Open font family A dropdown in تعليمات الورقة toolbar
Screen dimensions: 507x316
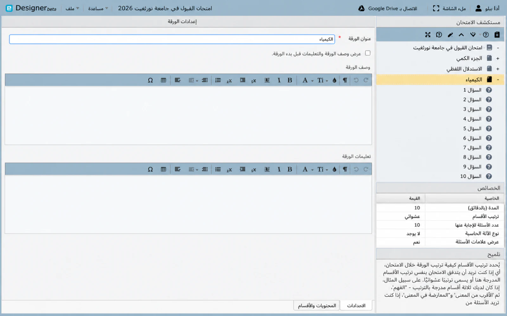pos(307,169)
